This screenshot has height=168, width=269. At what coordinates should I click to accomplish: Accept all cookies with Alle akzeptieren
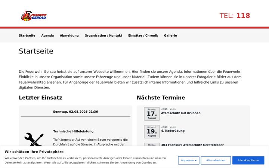click(x=248, y=160)
